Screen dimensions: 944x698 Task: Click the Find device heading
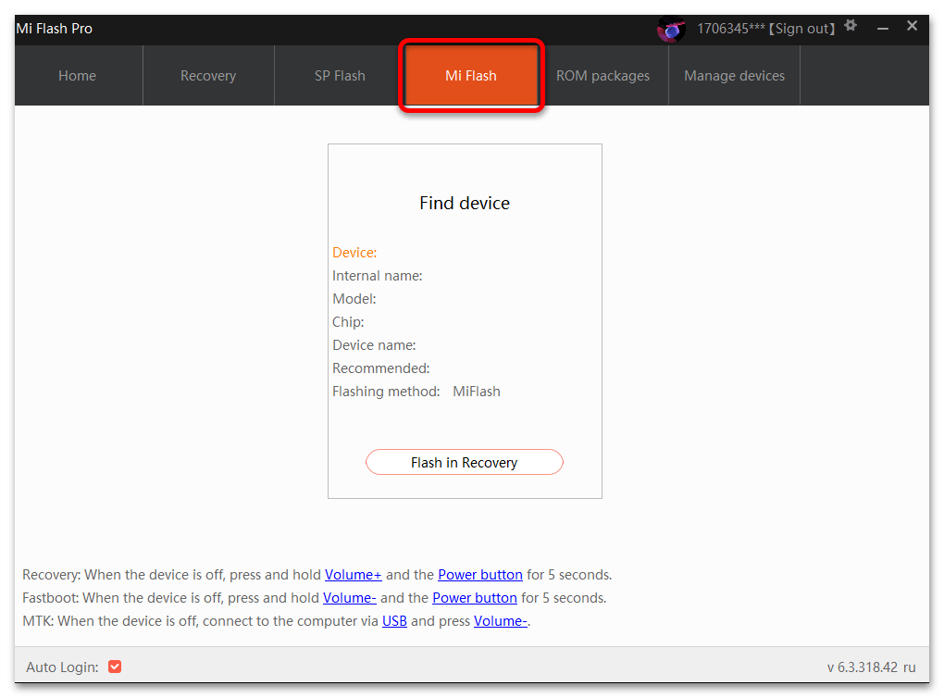[465, 204]
